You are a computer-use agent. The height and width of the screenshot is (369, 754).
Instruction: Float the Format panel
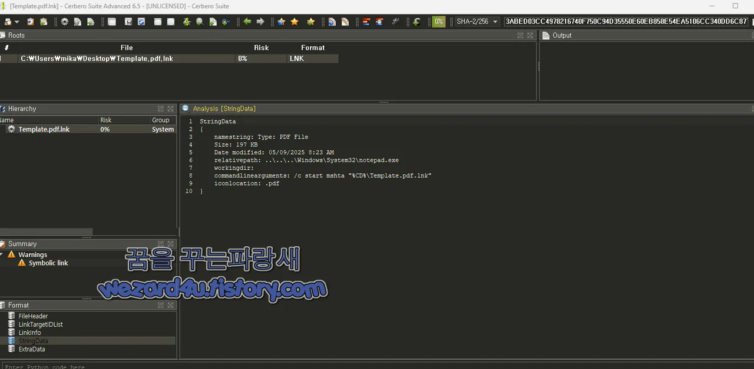point(161,305)
